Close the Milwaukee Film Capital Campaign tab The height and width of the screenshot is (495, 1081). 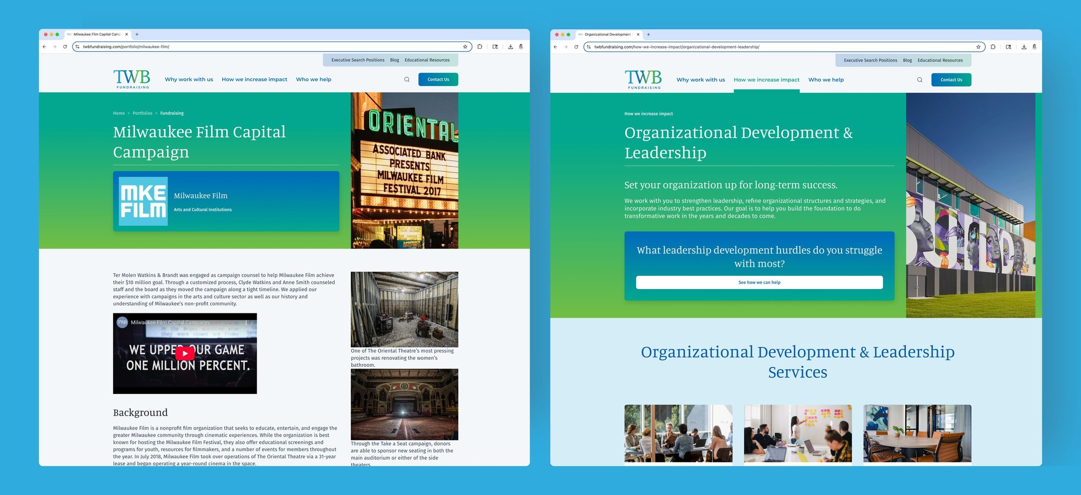(x=126, y=34)
